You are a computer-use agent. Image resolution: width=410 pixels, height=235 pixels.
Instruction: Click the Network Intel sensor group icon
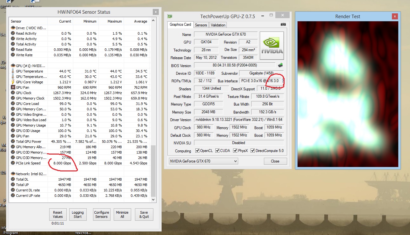13,174
